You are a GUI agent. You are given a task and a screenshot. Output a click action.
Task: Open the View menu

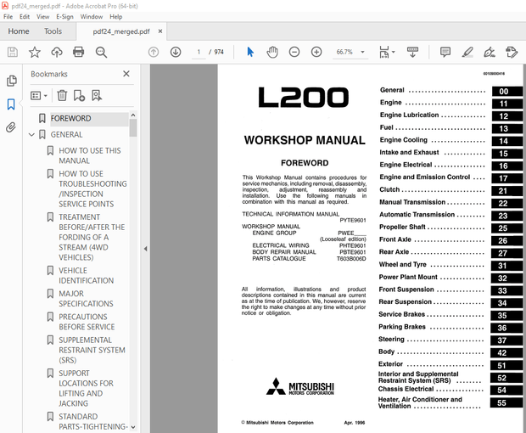(43, 16)
